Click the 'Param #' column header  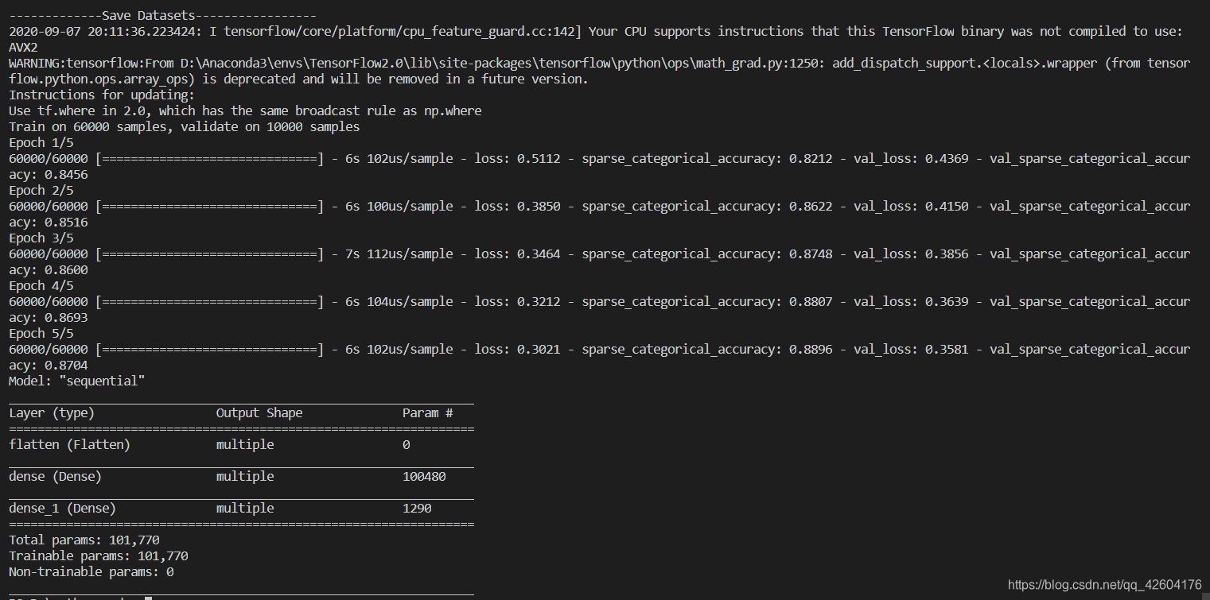(428, 413)
